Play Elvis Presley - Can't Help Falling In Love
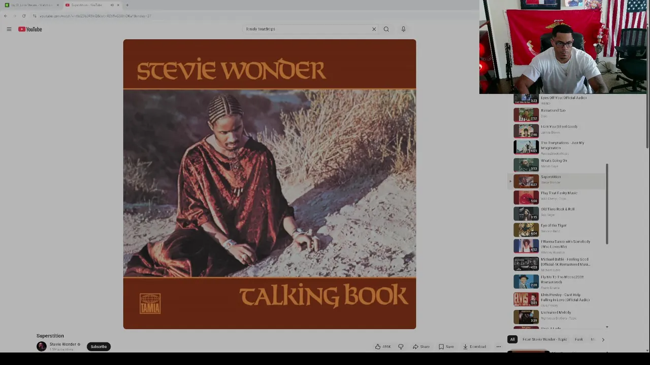Screen dimensions: 650x365 [558, 300]
